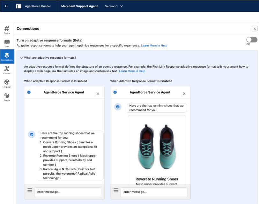The width and height of the screenshot is (259, 204).
Task: Click the back arrow in header
Action: 7,6
